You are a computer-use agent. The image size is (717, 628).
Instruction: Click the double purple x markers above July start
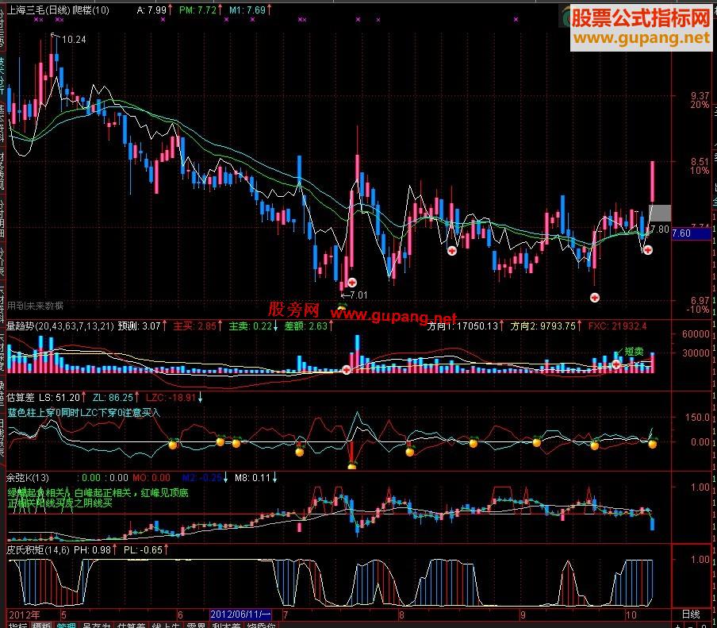coord(302,20)
